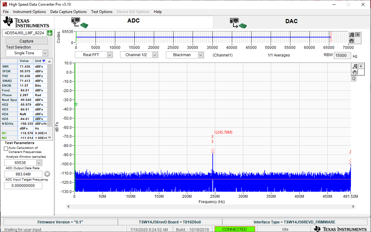Select crosshair cursor tool on FFT plot
Image resolution: width=371 pixels, height=232 pixels.
tap(361, 66)
